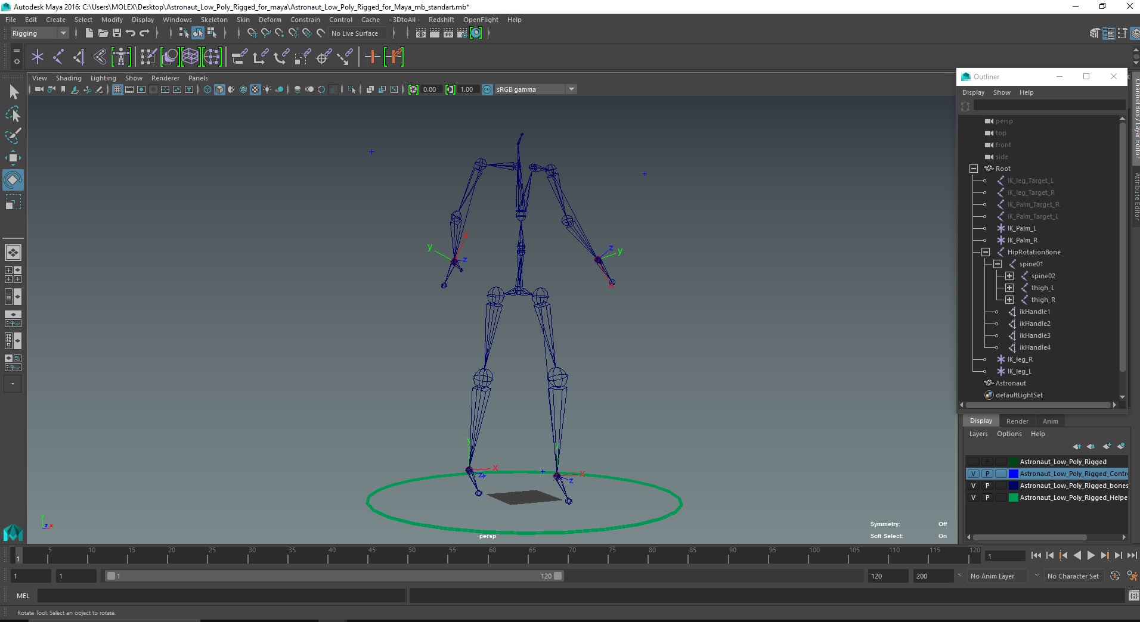Click the MEL command line label
This screenshot has width=1140, height=622.
[23, 596]
